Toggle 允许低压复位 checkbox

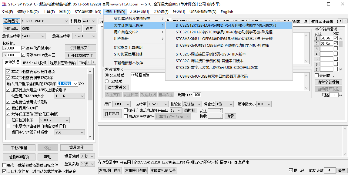(8, 114)
